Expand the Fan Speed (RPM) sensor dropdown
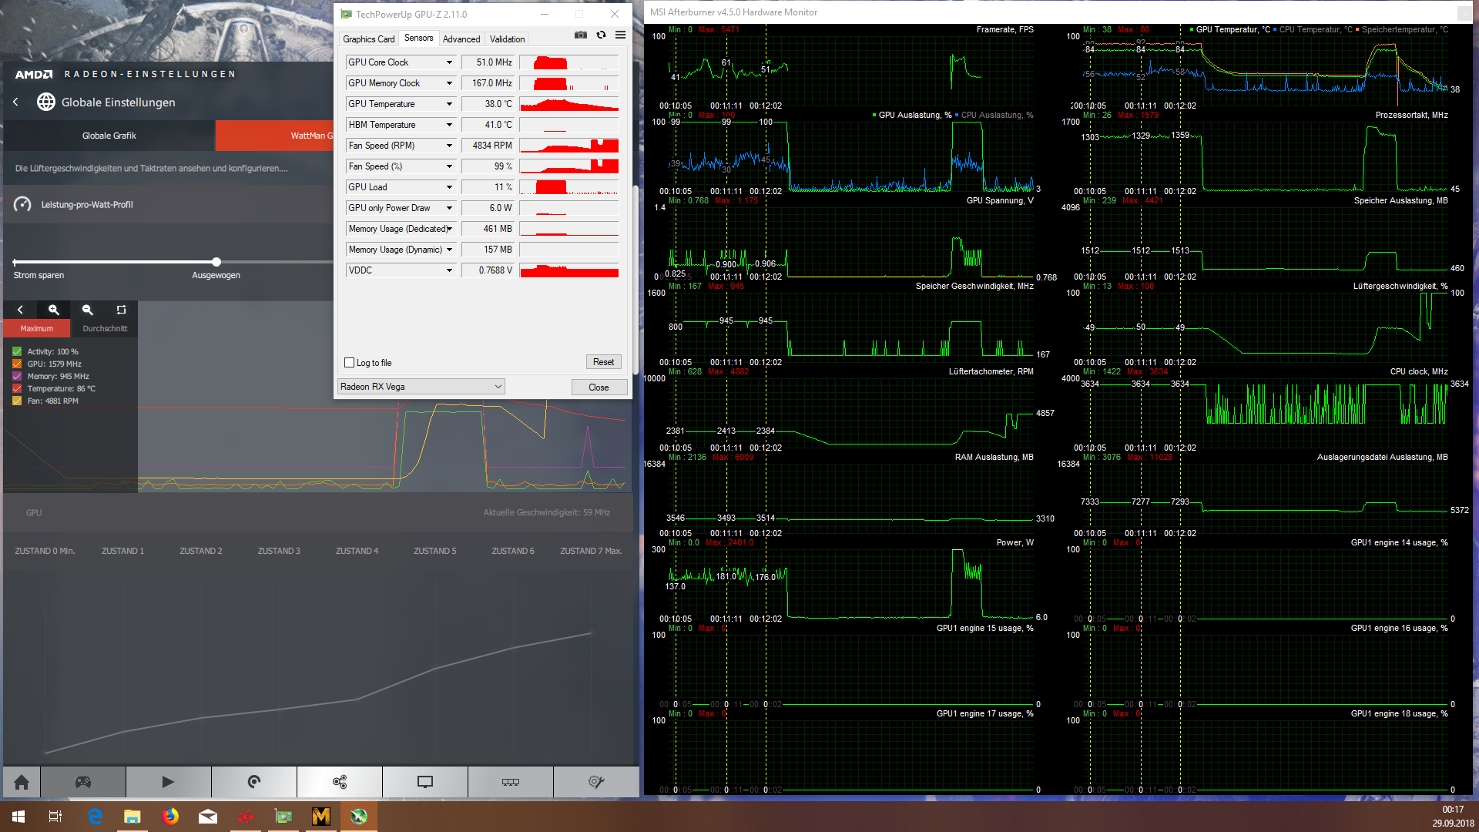Viewport: 1479px width, 832px height. tap(449, 146)
